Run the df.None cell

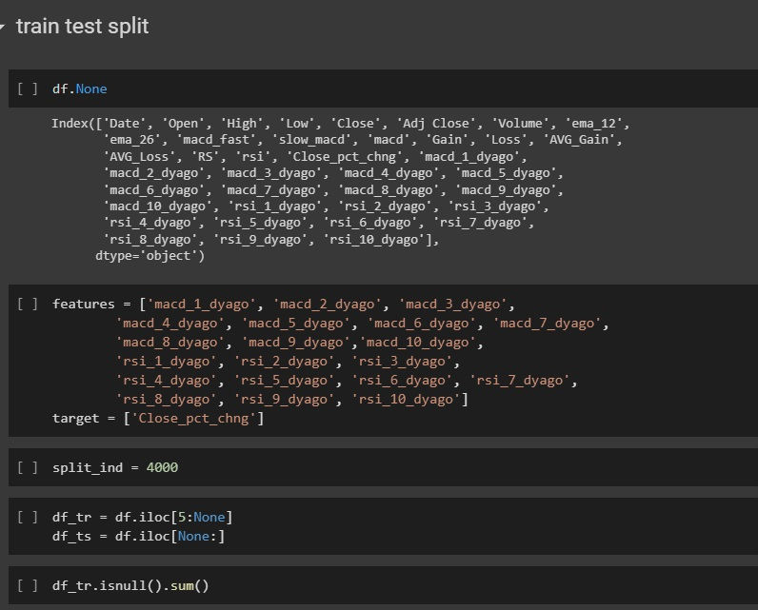(29, 89)
